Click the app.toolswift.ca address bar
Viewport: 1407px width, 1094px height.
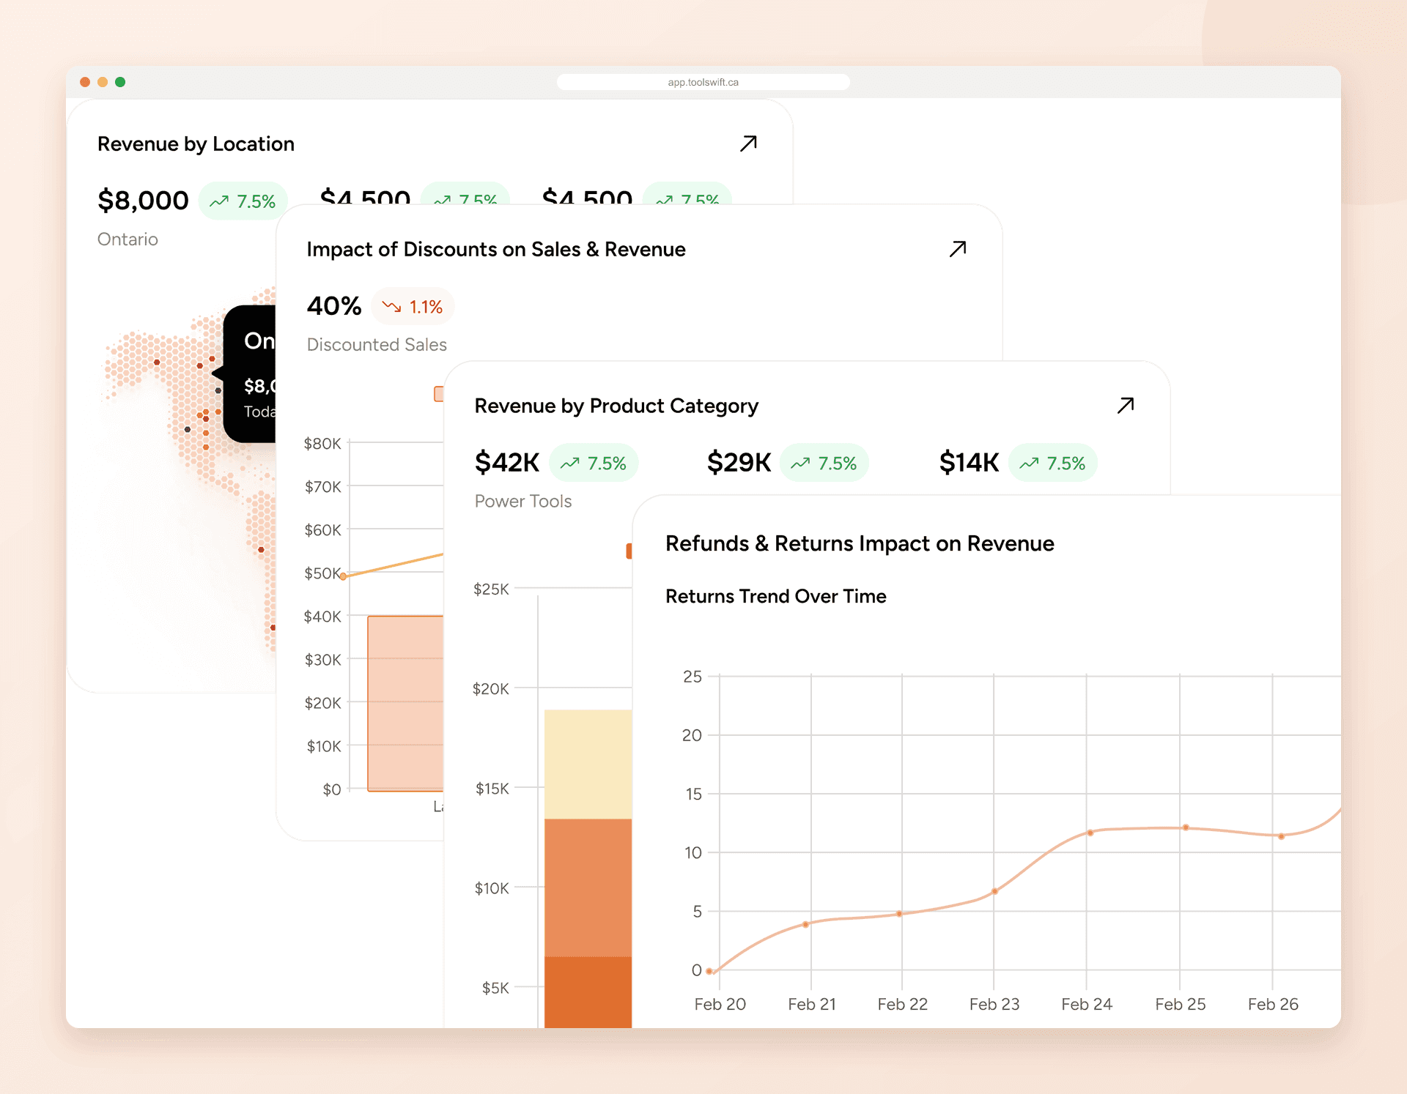pyautogui.click(x=703, y=82)
